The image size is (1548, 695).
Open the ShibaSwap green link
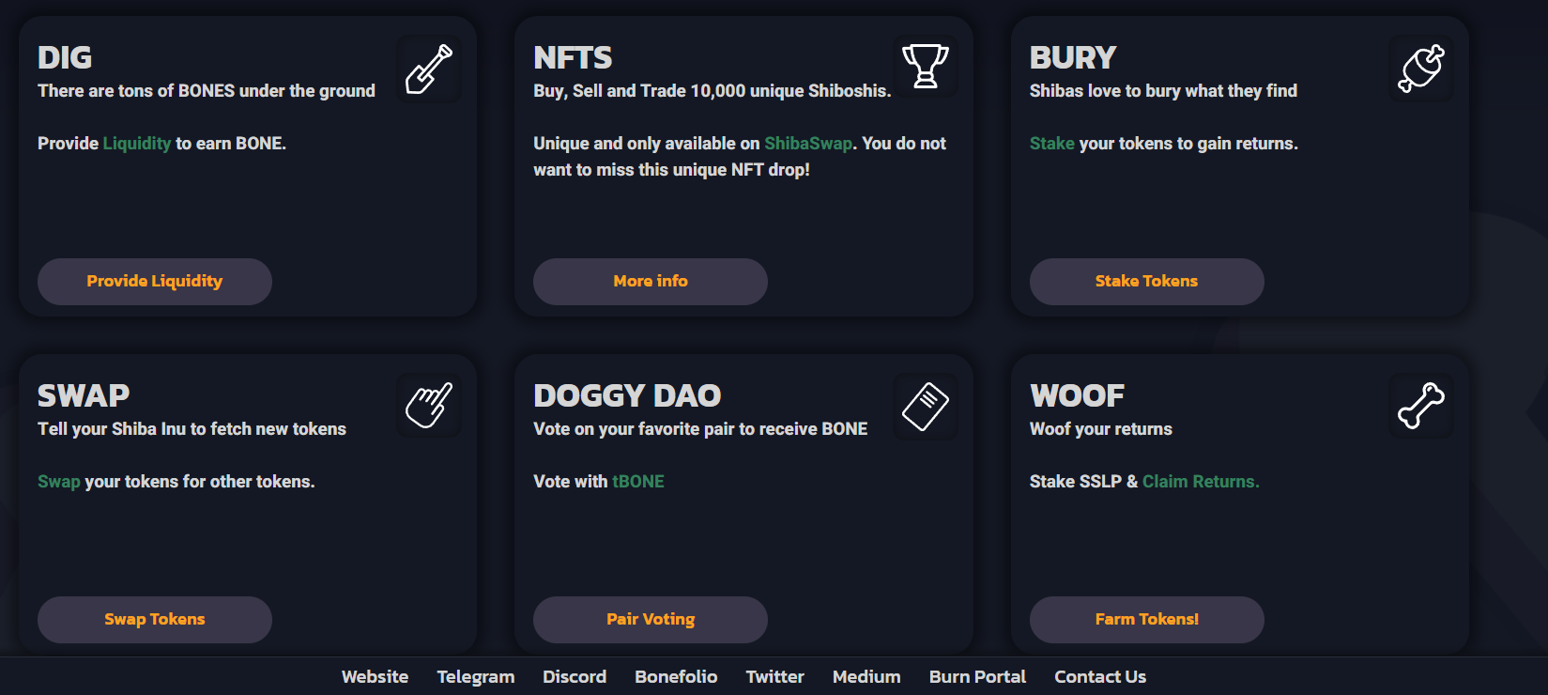[808, 144]
